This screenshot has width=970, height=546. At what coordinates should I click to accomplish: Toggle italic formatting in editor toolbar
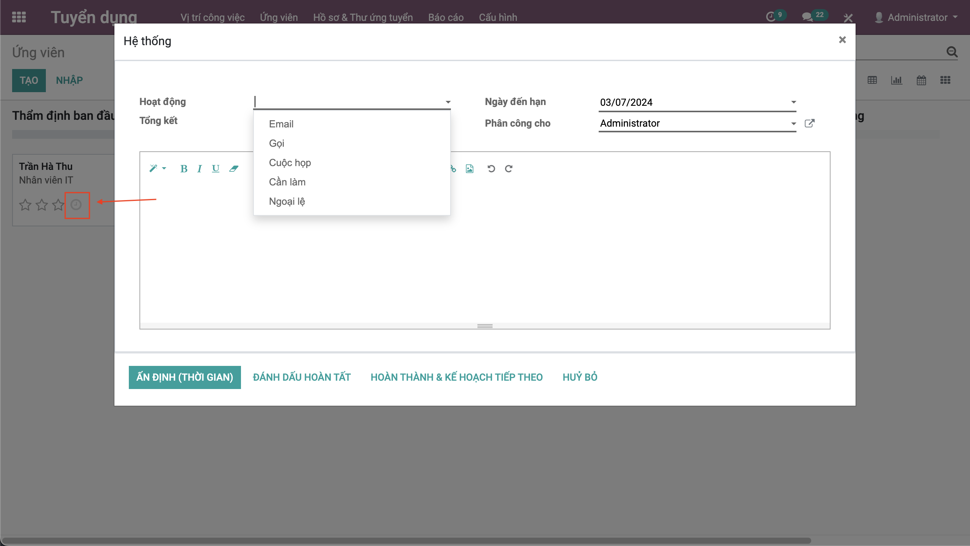[199, 169]
